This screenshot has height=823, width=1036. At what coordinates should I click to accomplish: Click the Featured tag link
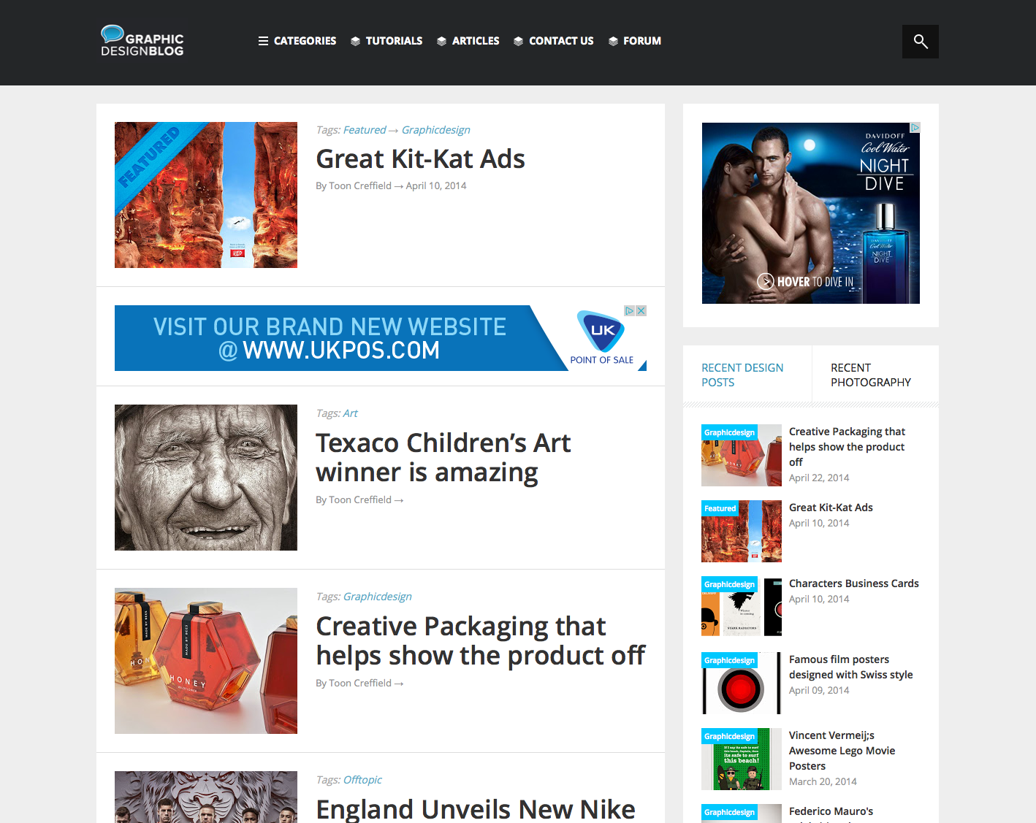[x=365, y=130]
